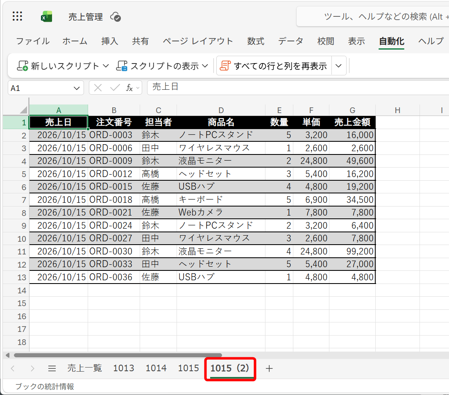Open the データ tab
Screen dimensions: 449x395
pos(290,41)
